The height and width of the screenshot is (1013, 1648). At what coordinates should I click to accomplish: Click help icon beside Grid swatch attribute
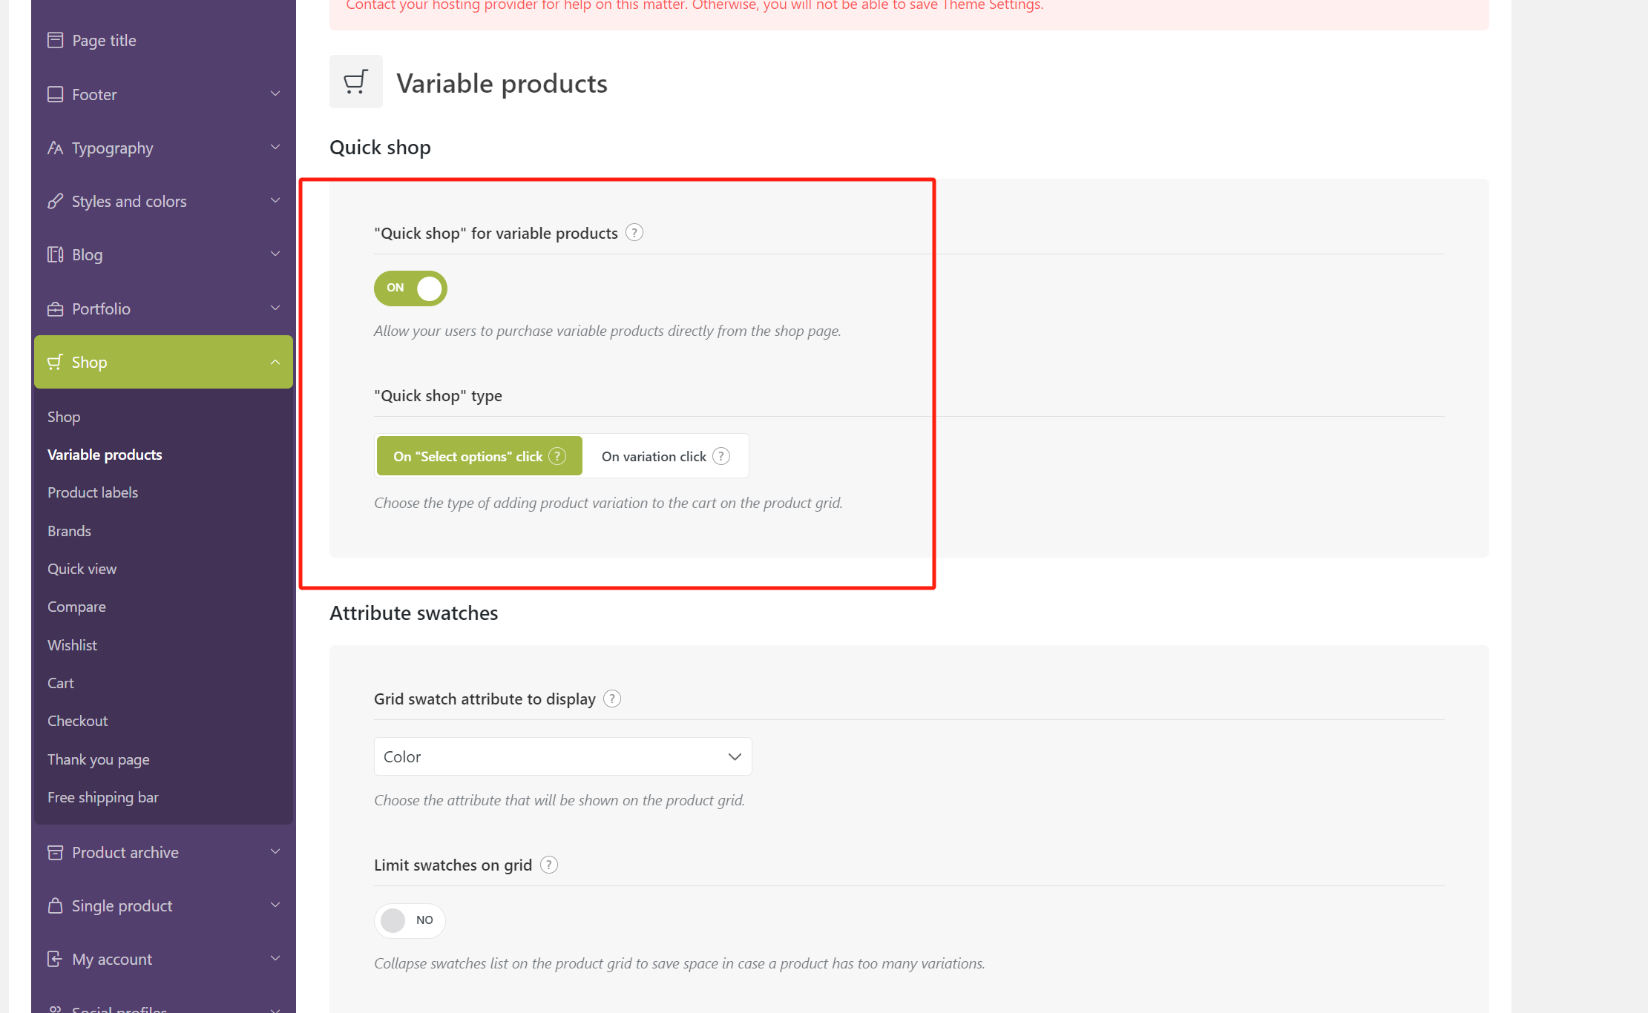tap(612, 699)
